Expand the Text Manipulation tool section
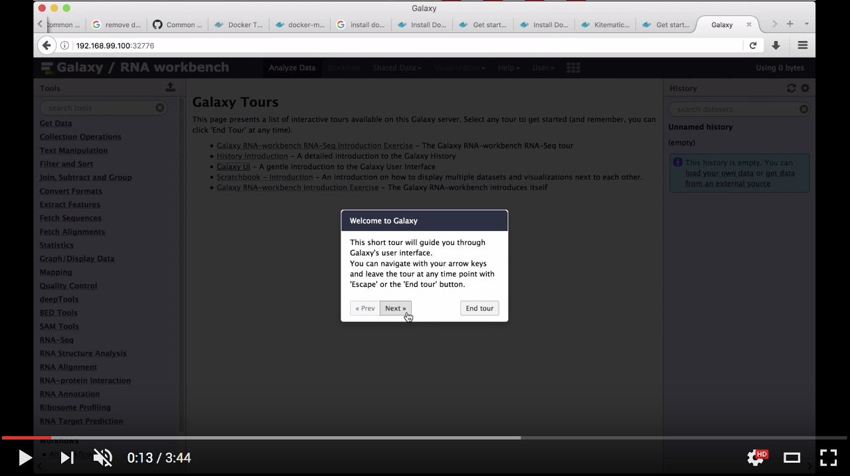Screen dimensions: 850x476 tap(74, 150)
